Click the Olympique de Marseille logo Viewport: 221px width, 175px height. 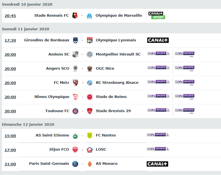89,16
